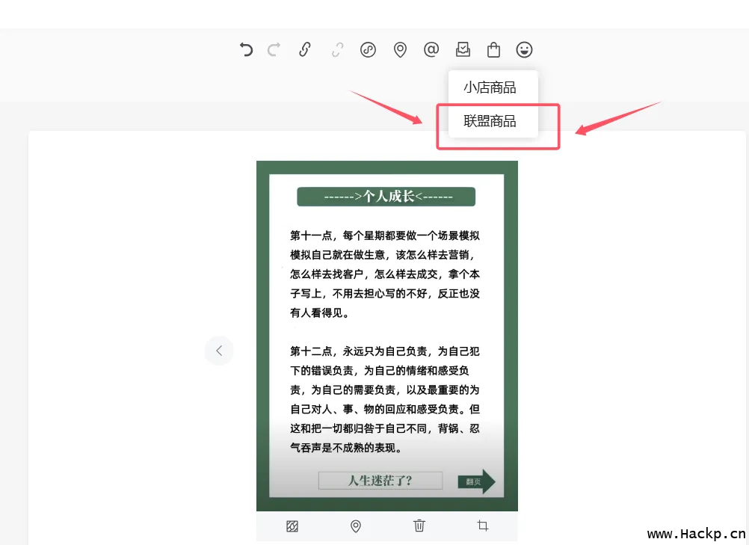Click the location pin below the image
Viewport: 749px width, 545px height.
pyautogui.click(x=356, y=526)
